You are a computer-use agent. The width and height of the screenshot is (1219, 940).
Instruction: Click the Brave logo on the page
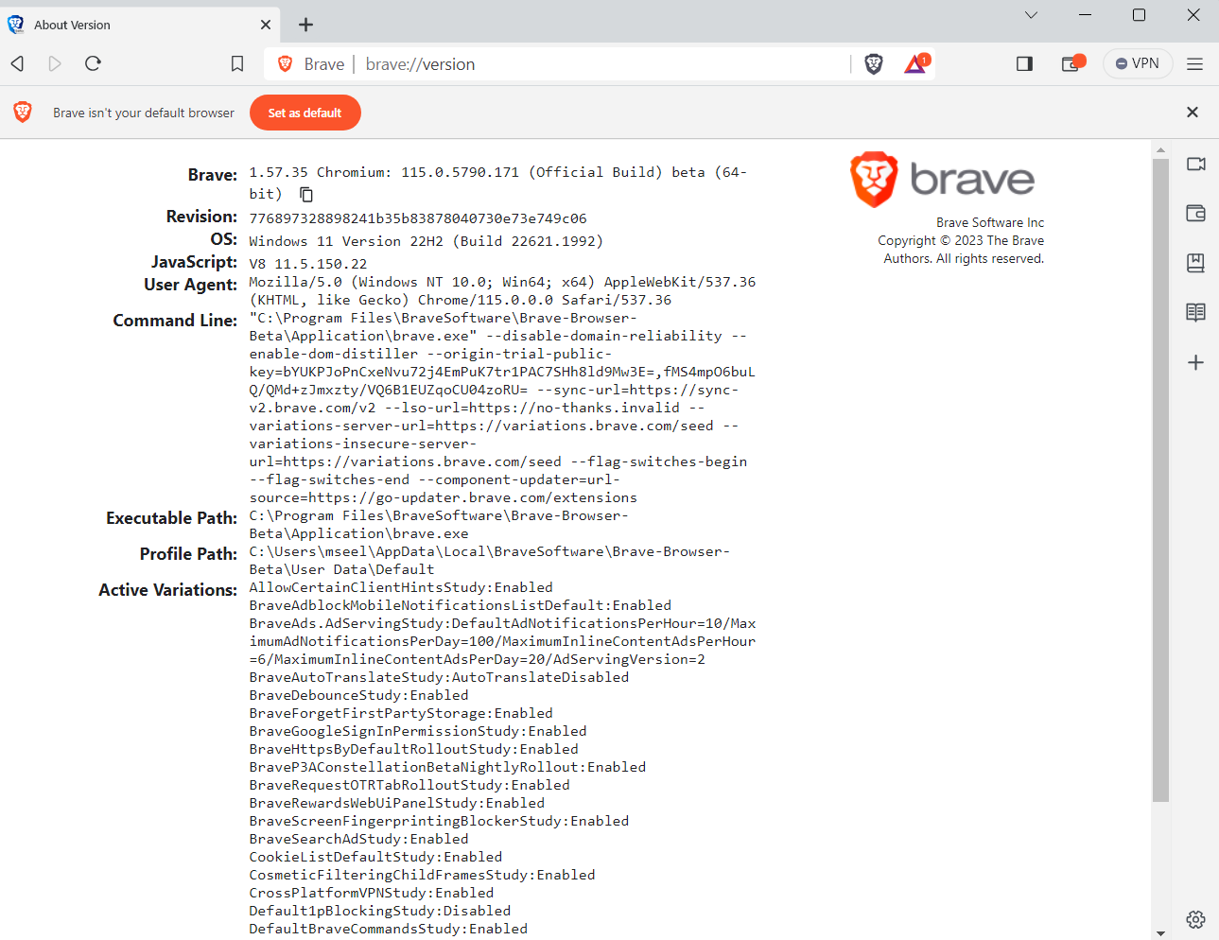coord(942,179)
